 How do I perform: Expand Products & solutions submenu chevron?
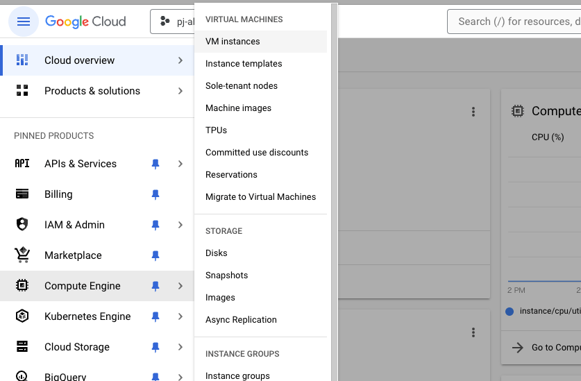[x=180, y=91]
